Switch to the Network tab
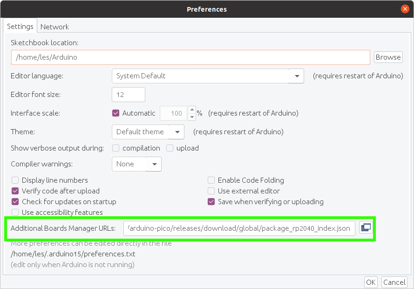The width and height of the screenshot is (414, 289). (54, 27)
